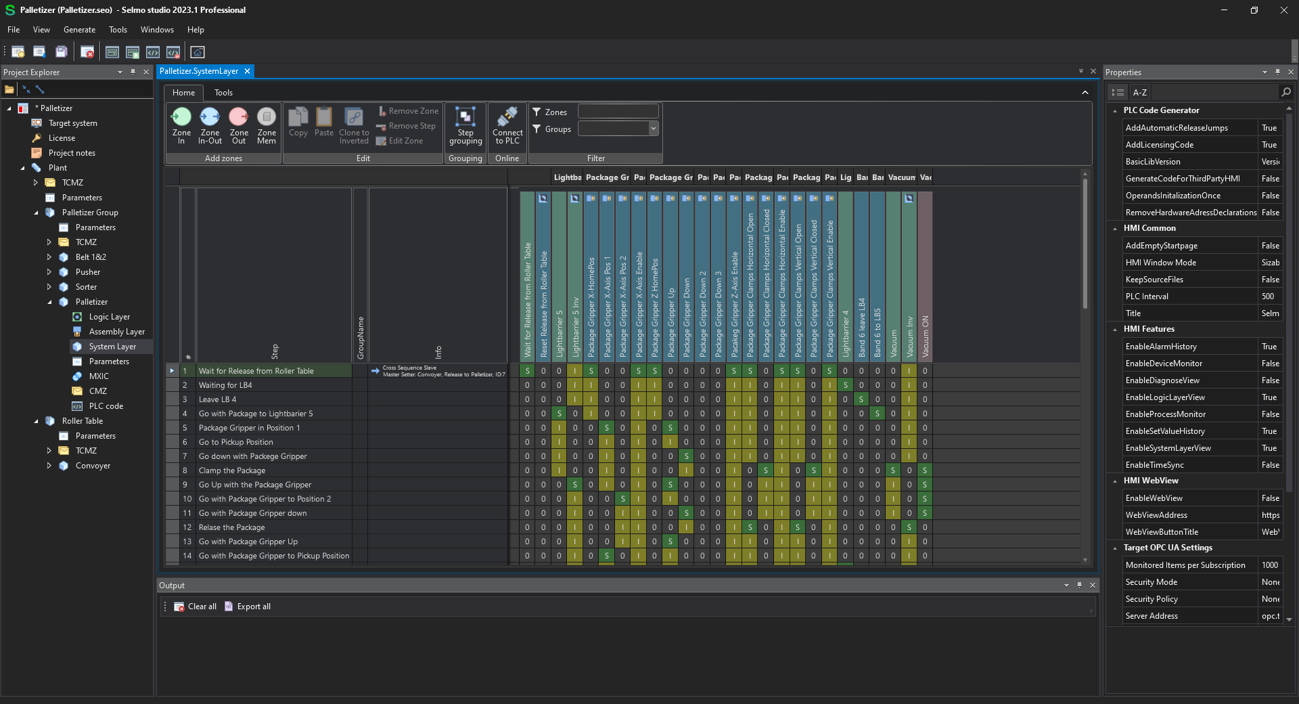Open Step grouping
1299x704 pixels.
[x=465, y=125]
